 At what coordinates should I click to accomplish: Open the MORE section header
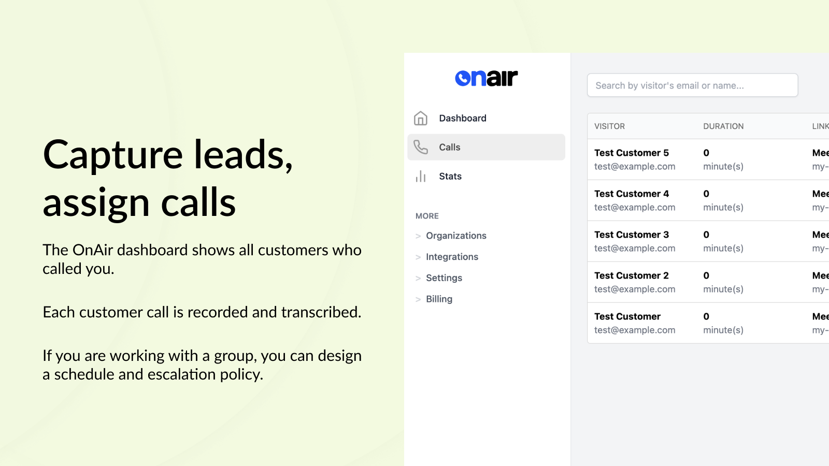pos(426,216)
